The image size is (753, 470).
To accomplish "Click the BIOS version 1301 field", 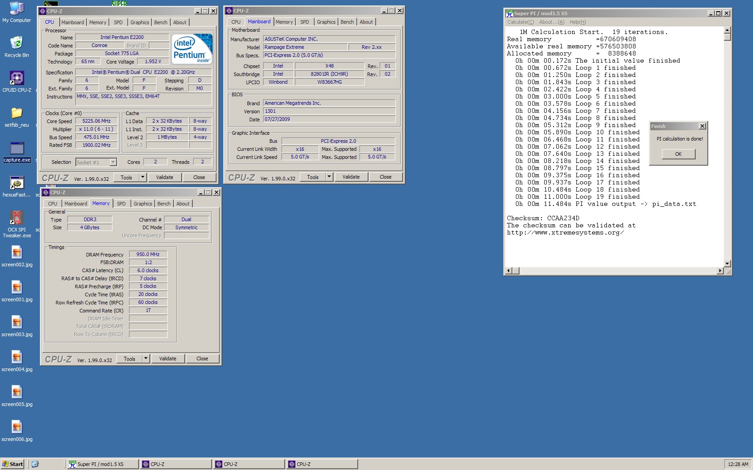I will pyautogui.click(x=329, y=111).
